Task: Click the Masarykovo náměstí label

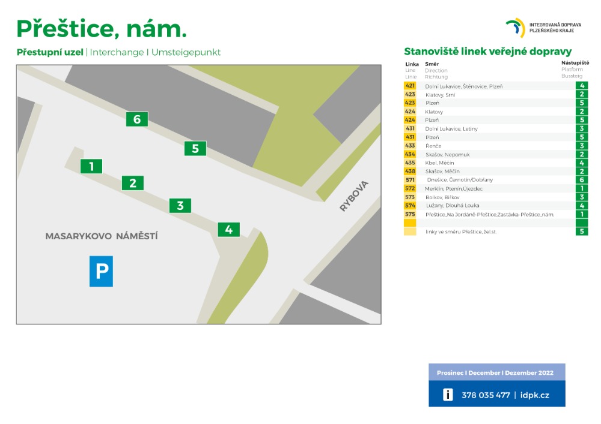Action: pyautogui.click(x=102, y=236)
